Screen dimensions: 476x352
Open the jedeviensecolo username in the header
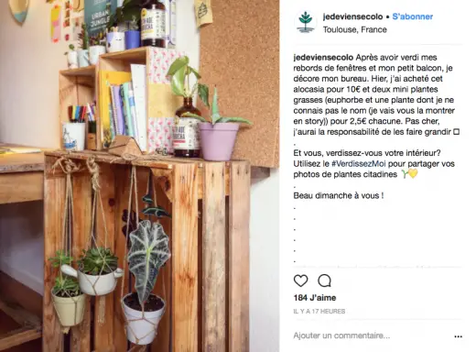pos(352,16)
